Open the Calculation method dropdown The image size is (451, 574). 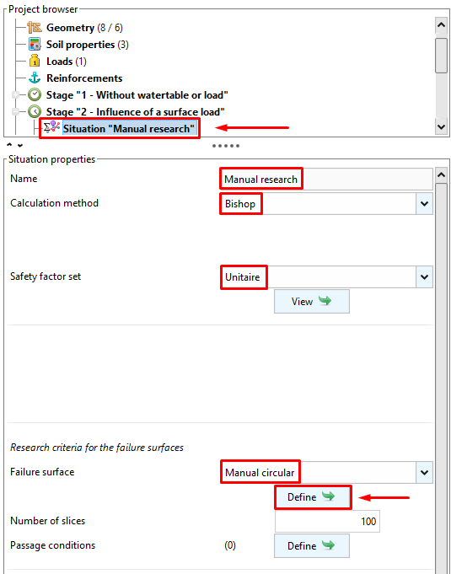tap(424, 203)
